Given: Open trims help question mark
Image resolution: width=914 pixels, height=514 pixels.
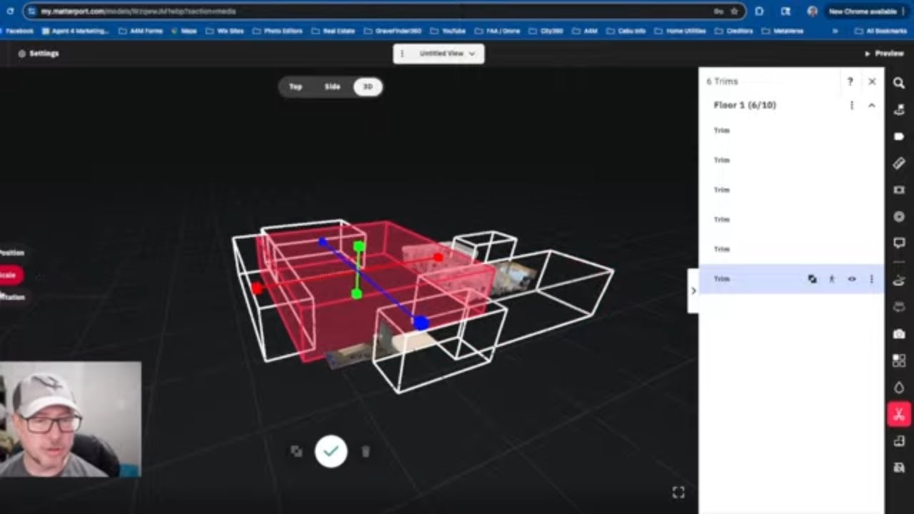Looking at the screenshot, I should (850, 81).
